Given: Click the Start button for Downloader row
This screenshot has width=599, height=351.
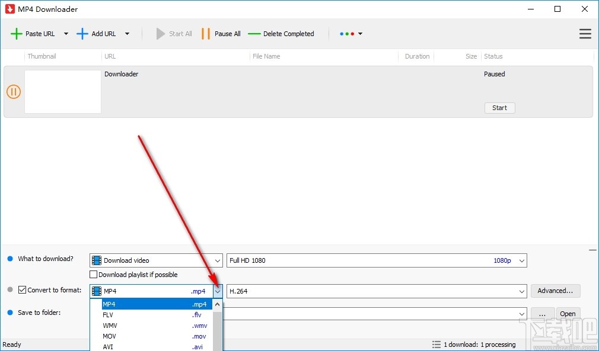Looking at the screenshot, I should click(x=500, y=108).
